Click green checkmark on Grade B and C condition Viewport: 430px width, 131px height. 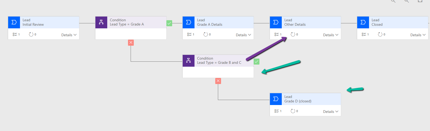257,62
